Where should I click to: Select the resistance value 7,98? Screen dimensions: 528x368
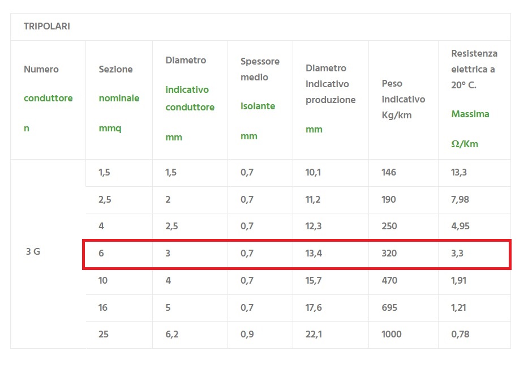pyautogui.click(x=460, y=199)
